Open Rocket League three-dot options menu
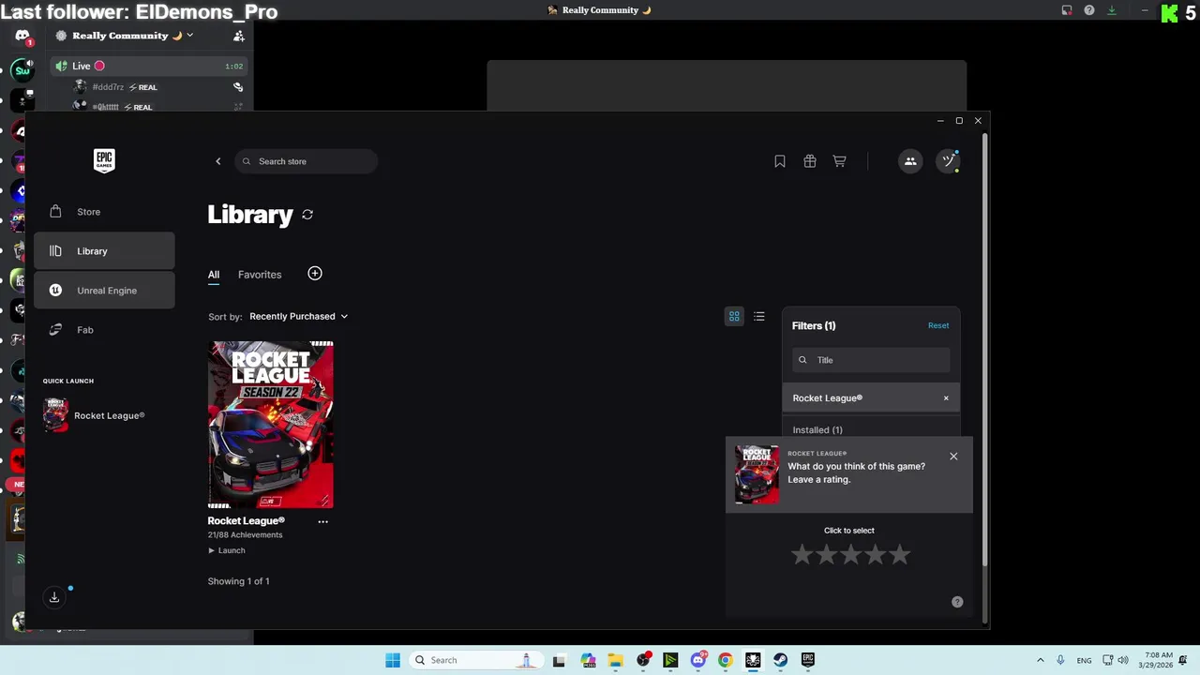 click(323, 521)
